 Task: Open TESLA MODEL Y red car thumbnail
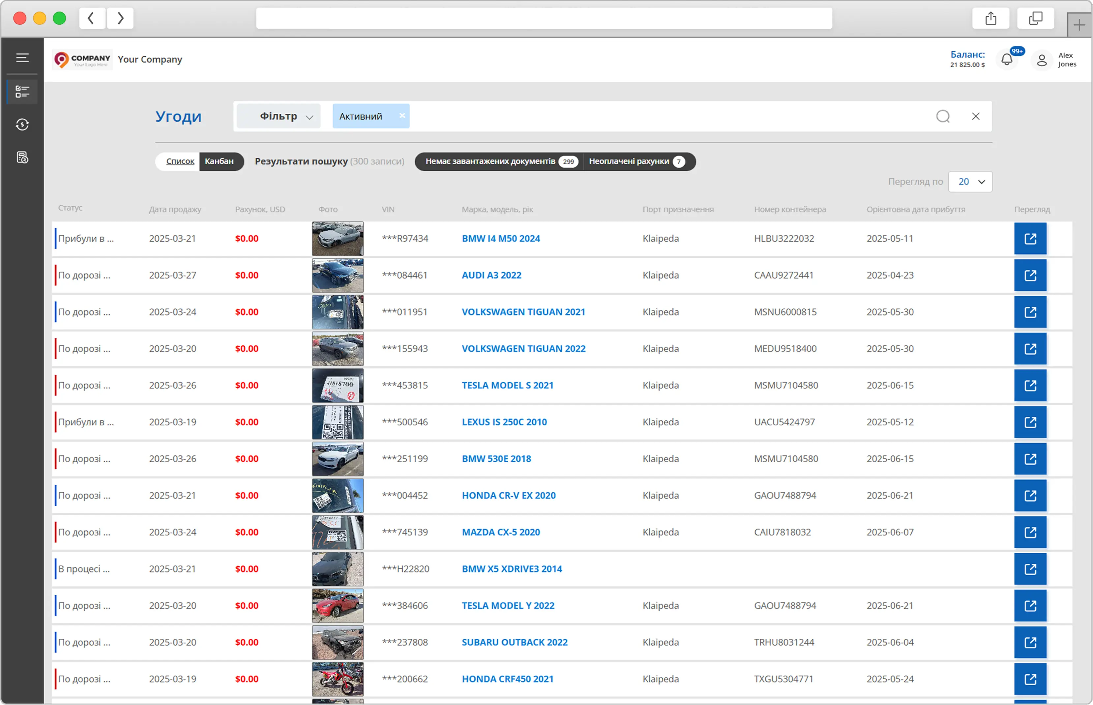pyautogui.click(x=338, y=606)
